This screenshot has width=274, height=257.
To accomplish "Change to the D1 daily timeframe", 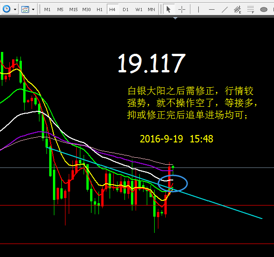I will tap(125, 9).
